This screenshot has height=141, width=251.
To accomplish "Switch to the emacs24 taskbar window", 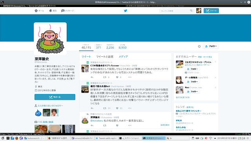I will pos(83,138).
